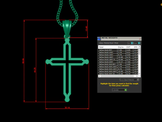Enable the Use Object Materials checkbox

click(x=138, y=80)
